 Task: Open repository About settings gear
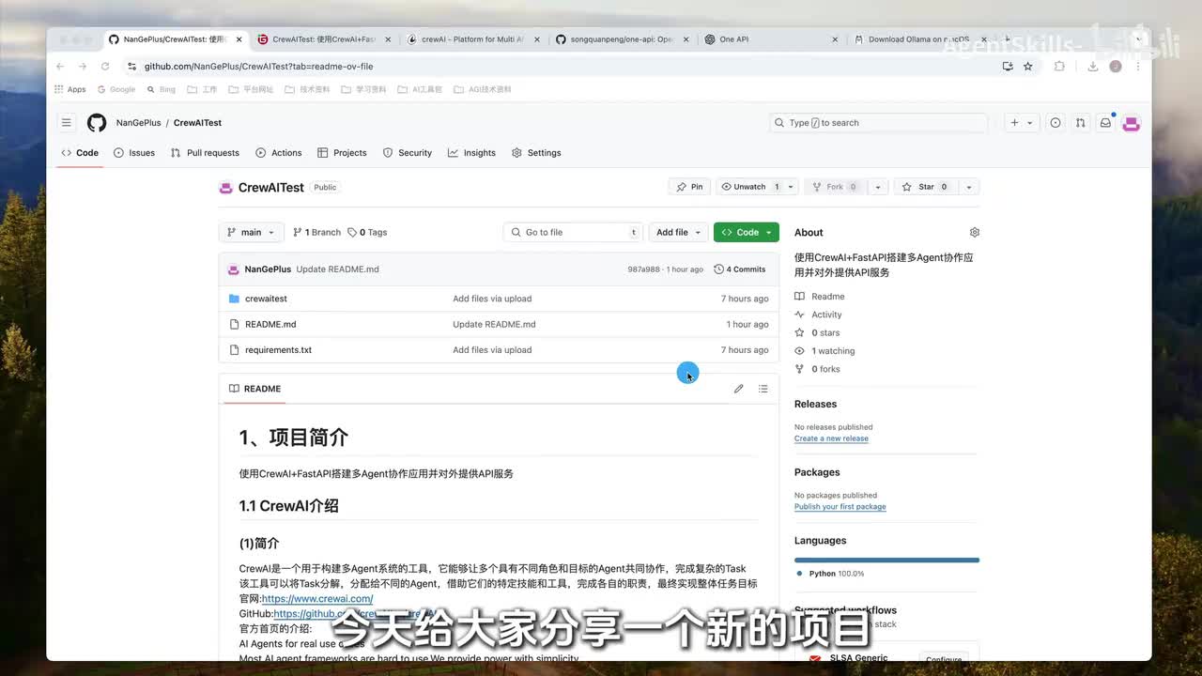974,232
